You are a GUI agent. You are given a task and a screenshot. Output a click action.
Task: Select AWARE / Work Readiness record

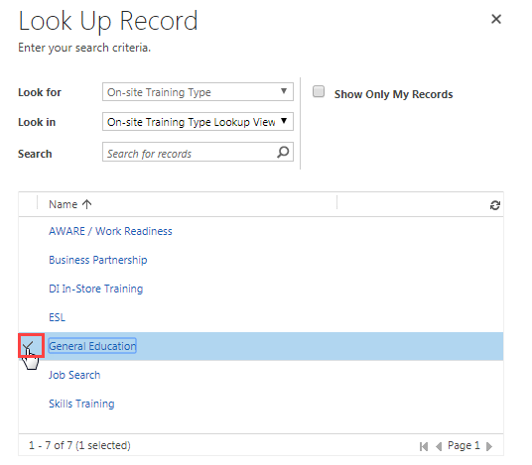(110, 231)
